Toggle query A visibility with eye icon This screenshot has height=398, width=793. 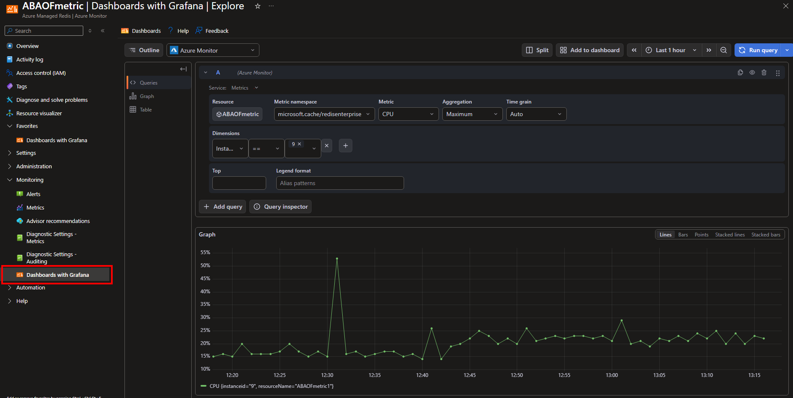[752, 72]
